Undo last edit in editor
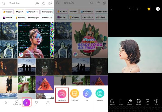Viewport: 162px width, 112px height. pos(131,9)
